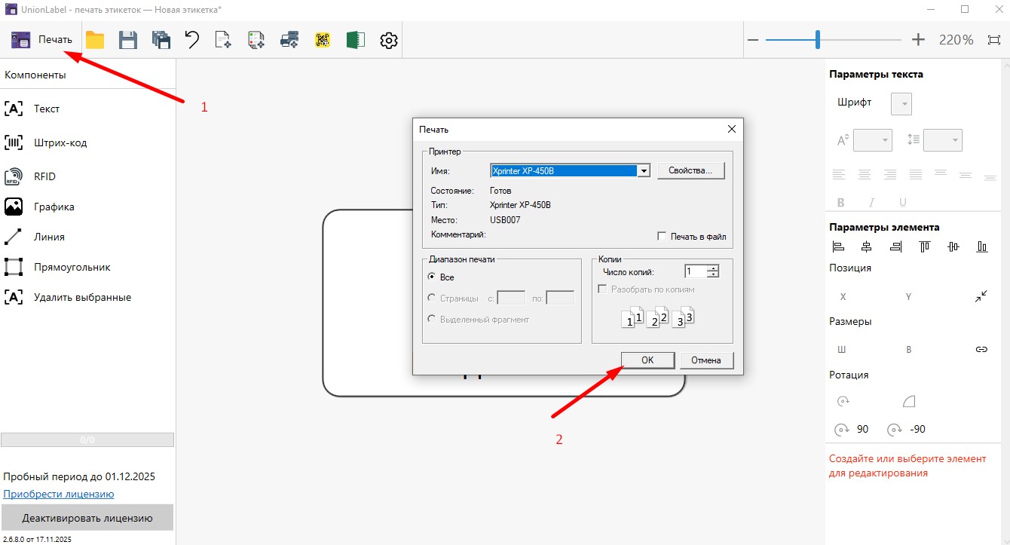Increase the Число копий spinner value
1010x545 pixels.
(x=713, y=268)
